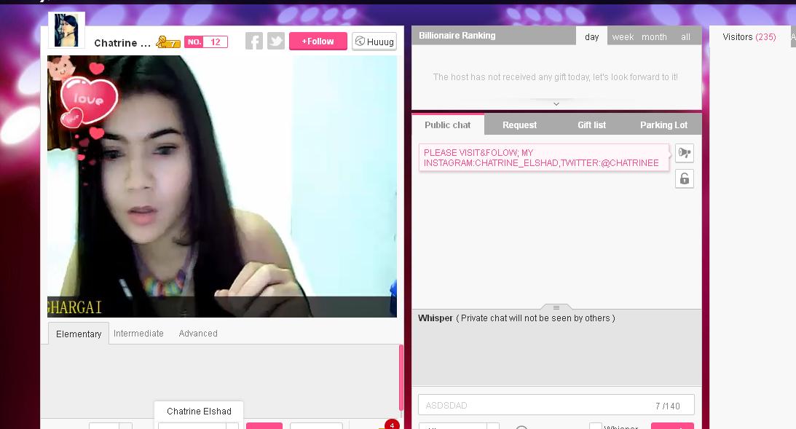Click the chat message input field

point(556,405)
